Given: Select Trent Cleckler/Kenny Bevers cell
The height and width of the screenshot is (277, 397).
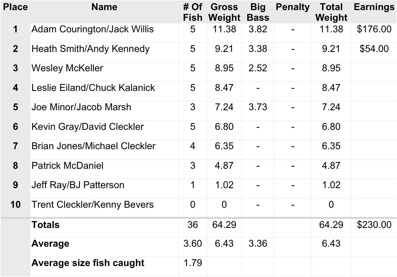Looking at the screenshot, I should (93, 205).
